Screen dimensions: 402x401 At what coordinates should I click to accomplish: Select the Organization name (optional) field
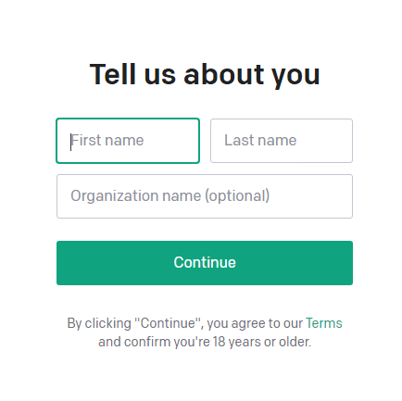(205, 196)
